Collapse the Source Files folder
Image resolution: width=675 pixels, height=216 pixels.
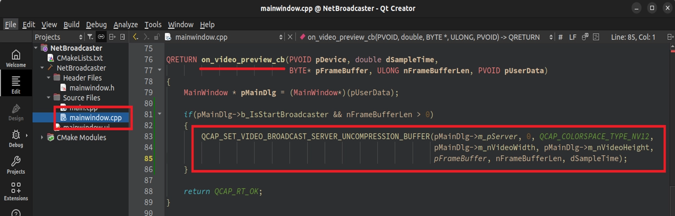[49, 98]
